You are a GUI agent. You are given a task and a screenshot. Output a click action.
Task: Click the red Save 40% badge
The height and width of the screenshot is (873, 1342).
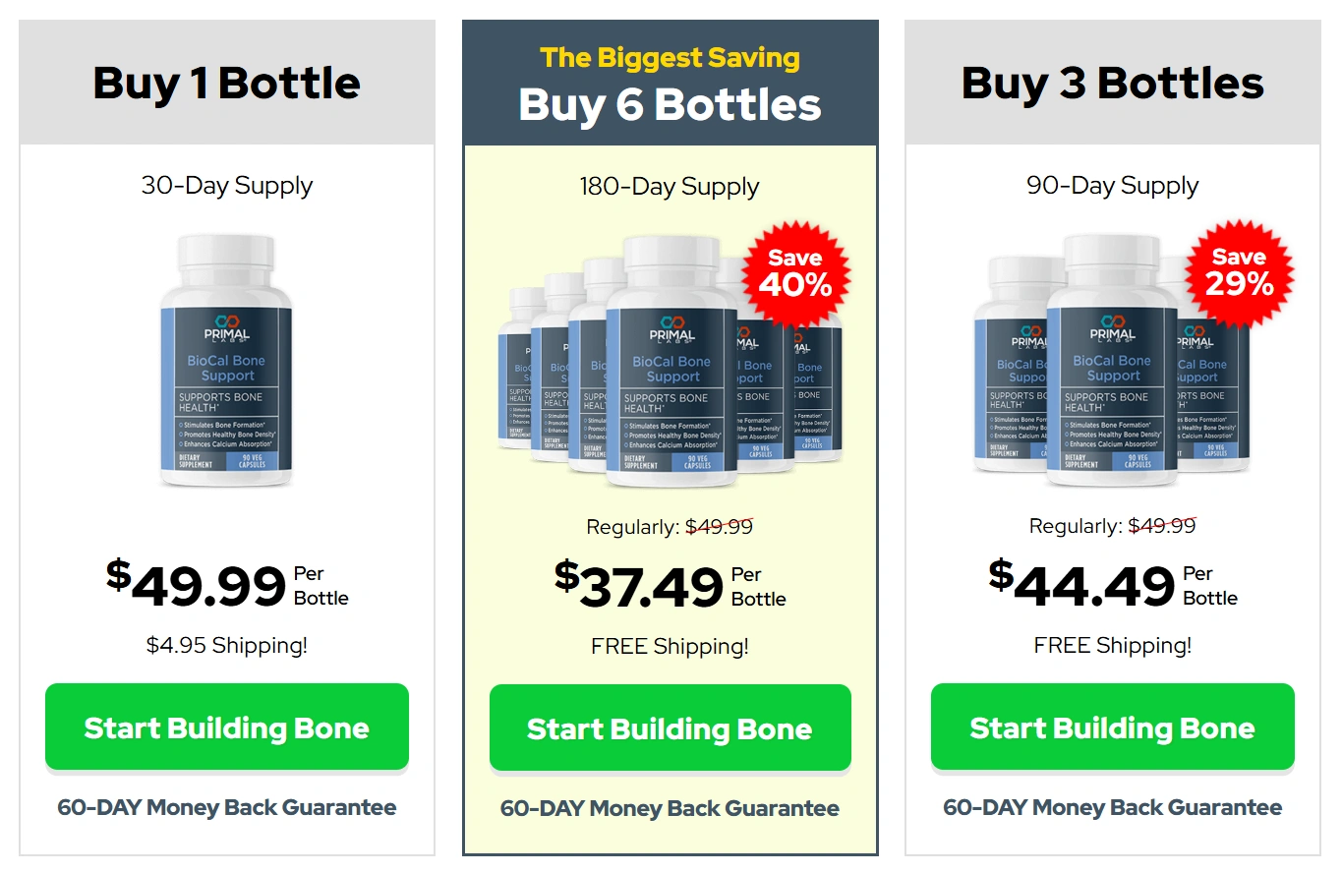794,273
